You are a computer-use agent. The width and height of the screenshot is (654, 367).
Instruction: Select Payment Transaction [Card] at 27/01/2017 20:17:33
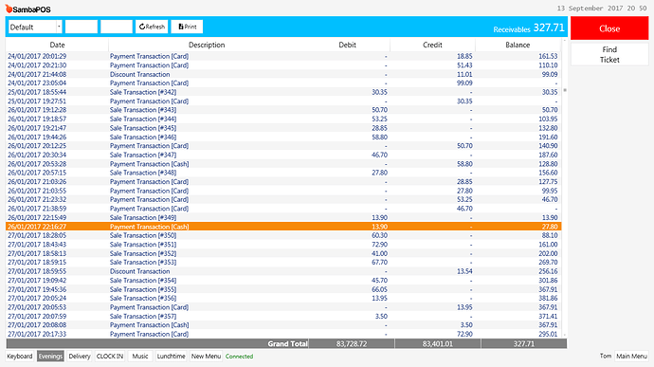click(283, 334)
